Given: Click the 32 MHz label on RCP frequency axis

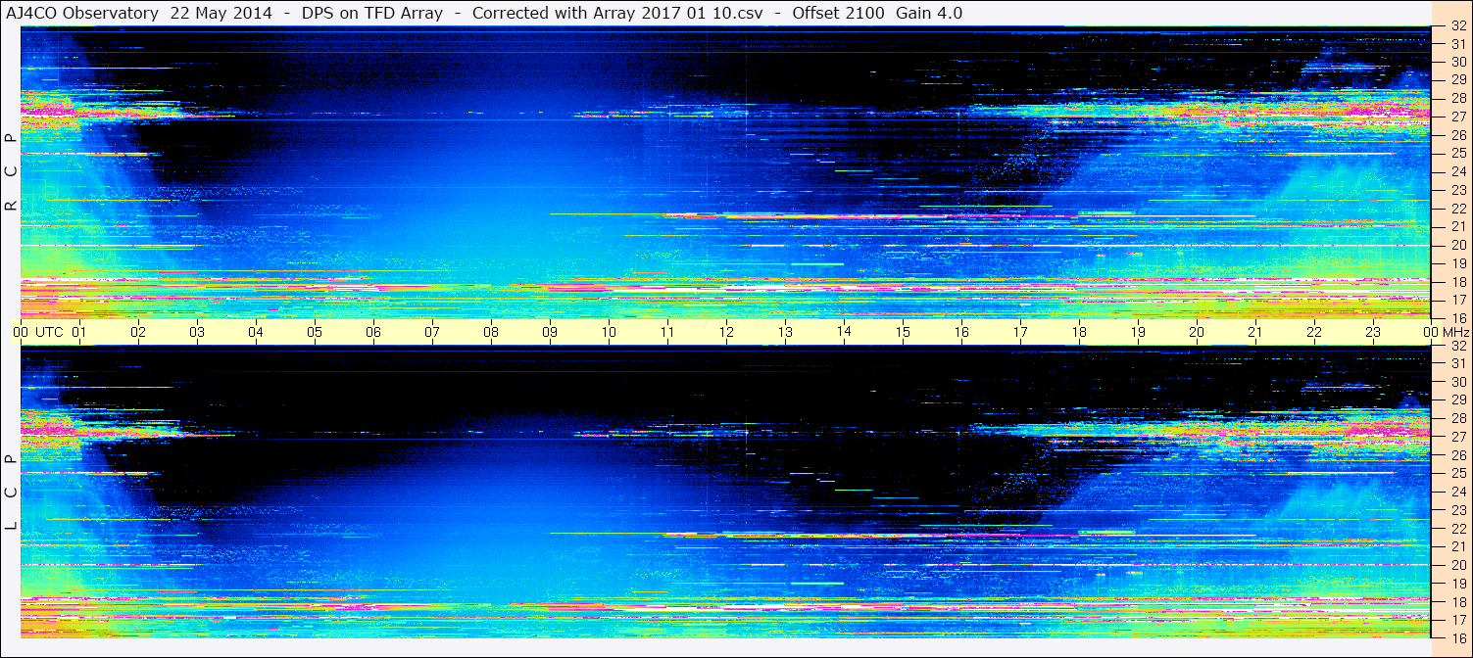Looking at the screenshot, I should (x=1457, y=27).
